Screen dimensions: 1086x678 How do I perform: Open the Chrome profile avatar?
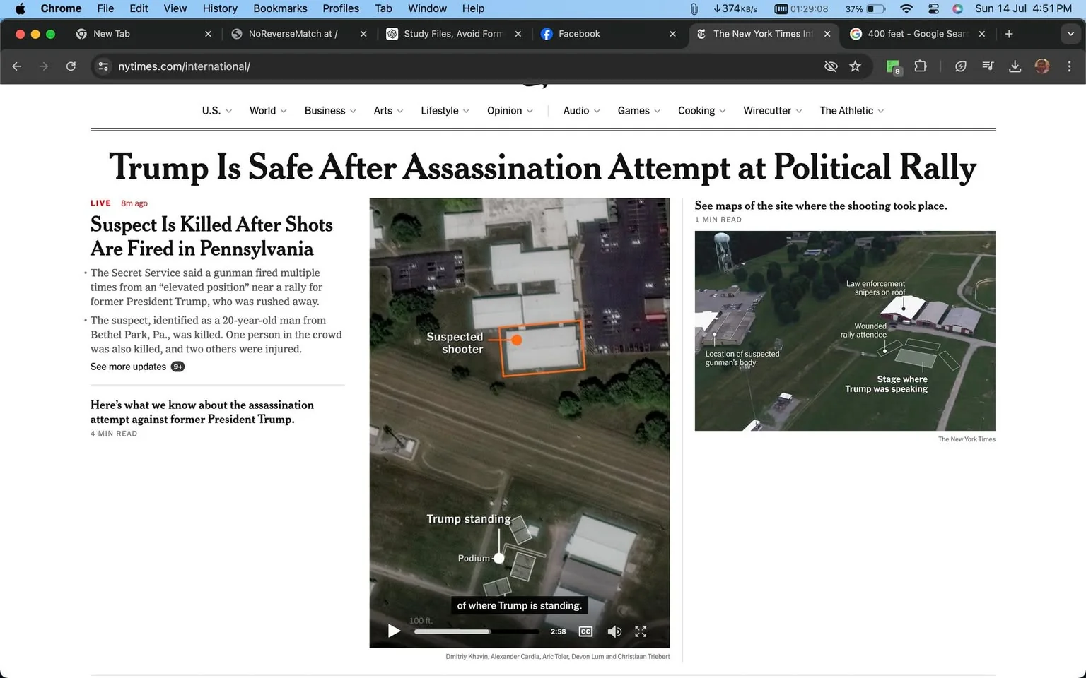(1042, 66)
